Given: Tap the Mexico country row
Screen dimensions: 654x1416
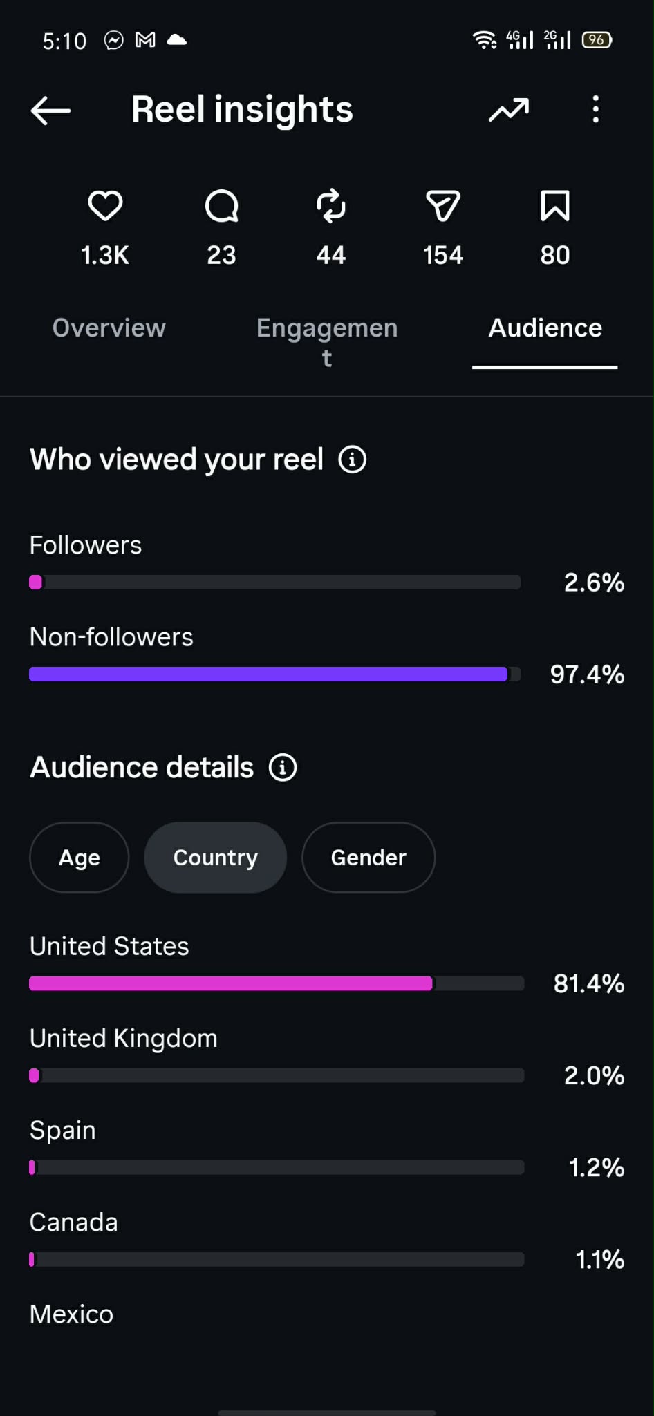Looking at the screenshot, I should [327, 1314].
